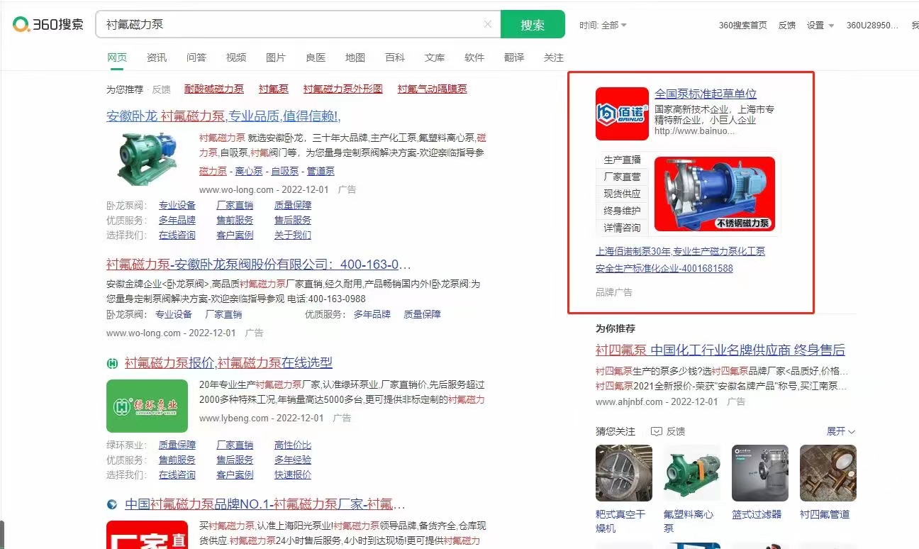
Task: Switch to the 资讯 tab
Action: tap(157, 57)
